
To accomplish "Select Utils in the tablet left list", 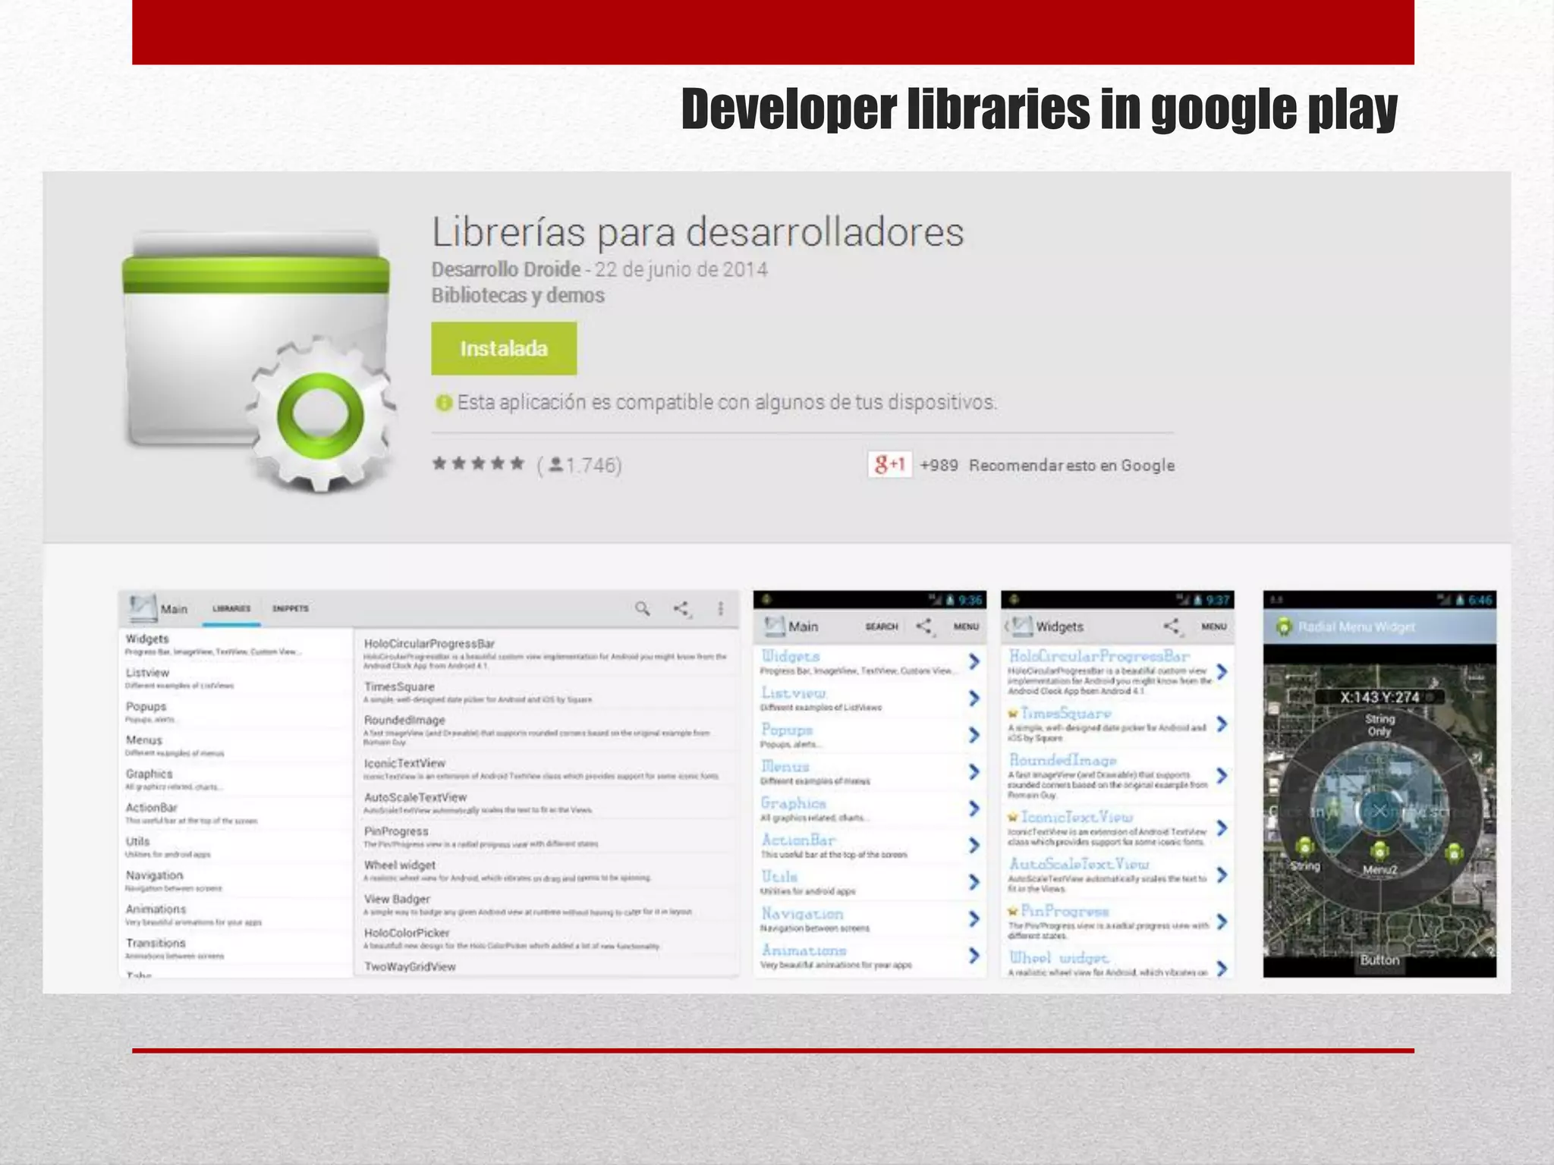I will (235, 846).
